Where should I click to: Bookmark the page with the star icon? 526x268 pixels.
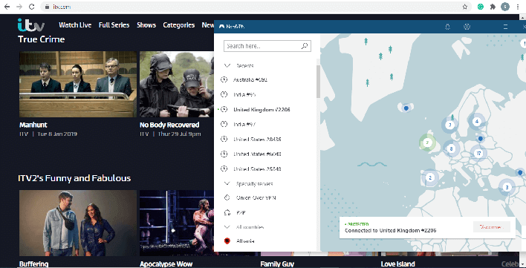point(465,7)
